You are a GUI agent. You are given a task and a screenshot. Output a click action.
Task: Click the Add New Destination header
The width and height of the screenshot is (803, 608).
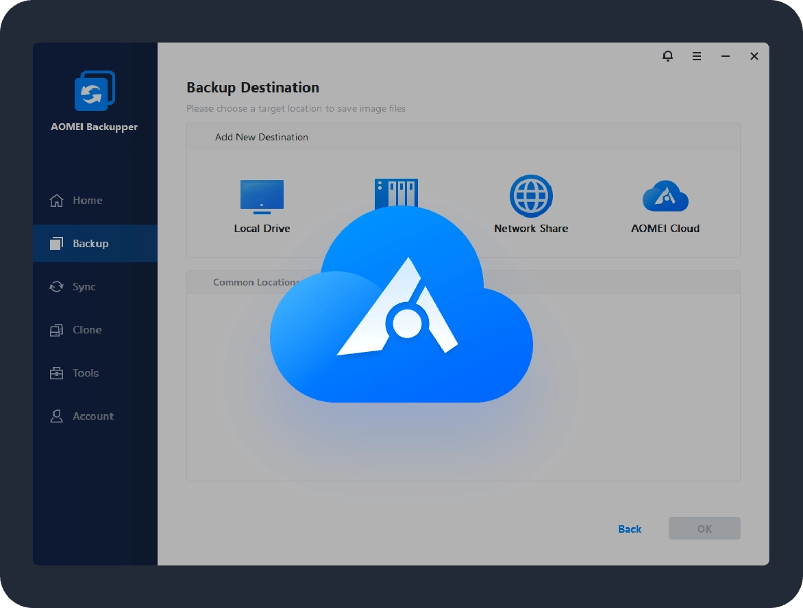tap(262, 137)
